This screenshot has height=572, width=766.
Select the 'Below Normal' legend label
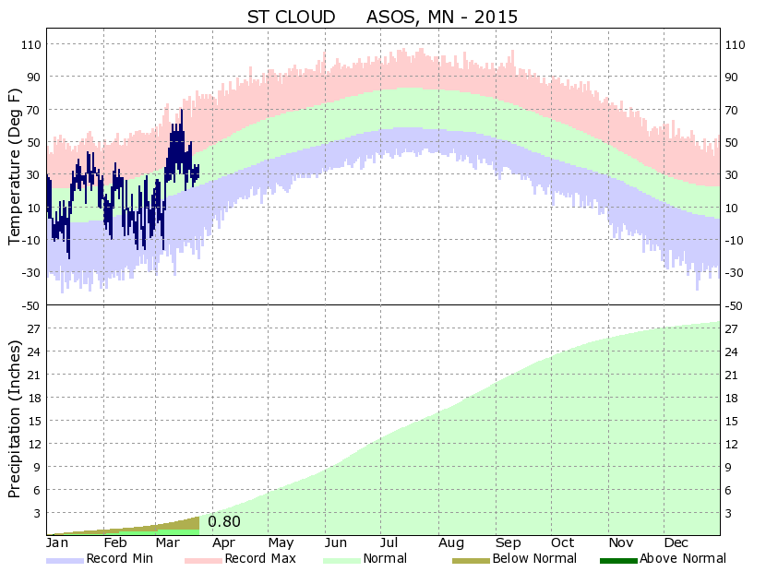click(534, 558)
